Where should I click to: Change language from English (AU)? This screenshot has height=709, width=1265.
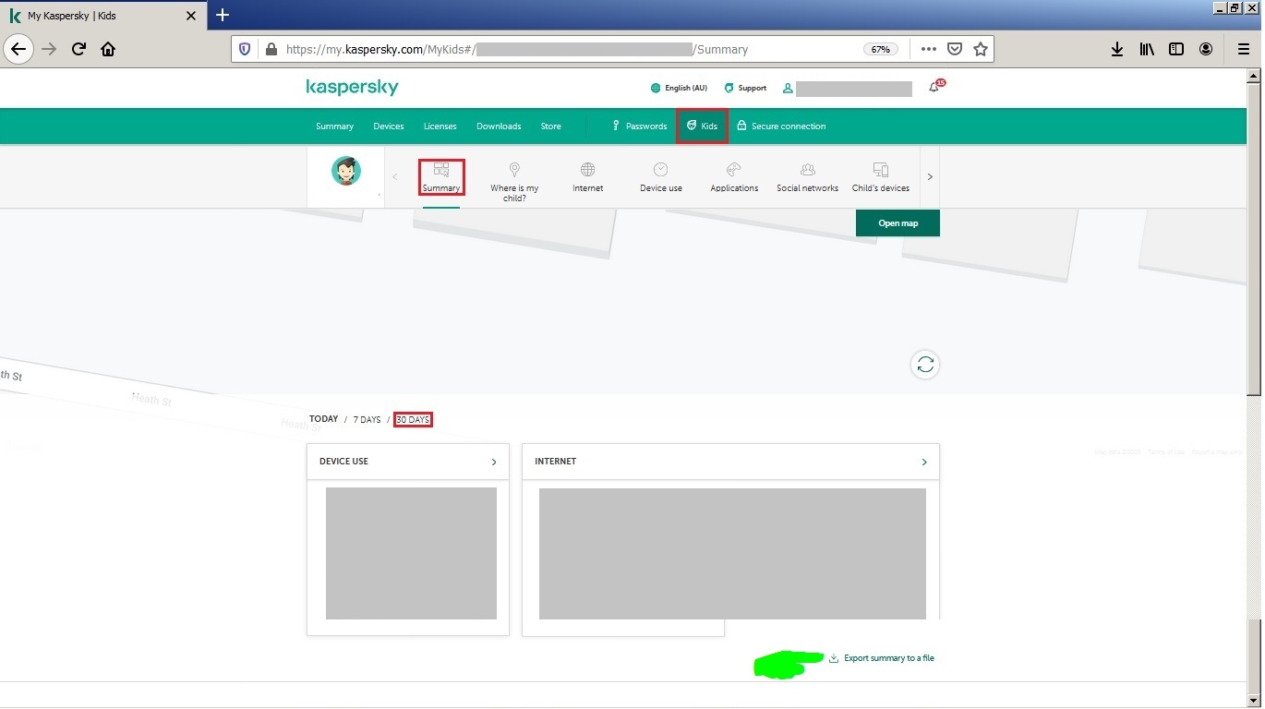click(x=679, y=88)
